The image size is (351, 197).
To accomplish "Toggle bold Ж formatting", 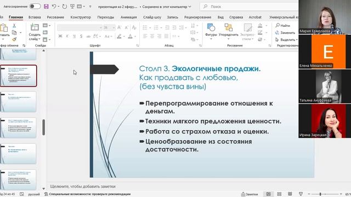I will coord(60,36).
